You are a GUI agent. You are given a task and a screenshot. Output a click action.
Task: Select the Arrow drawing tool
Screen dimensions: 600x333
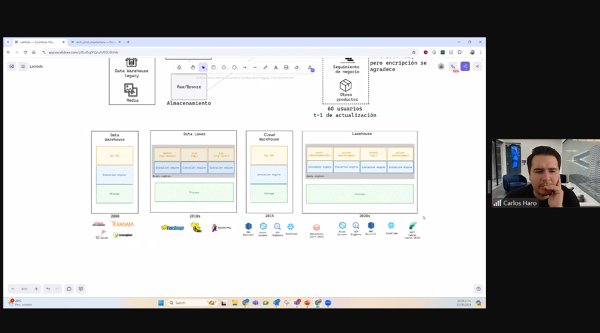click(245, 67)
